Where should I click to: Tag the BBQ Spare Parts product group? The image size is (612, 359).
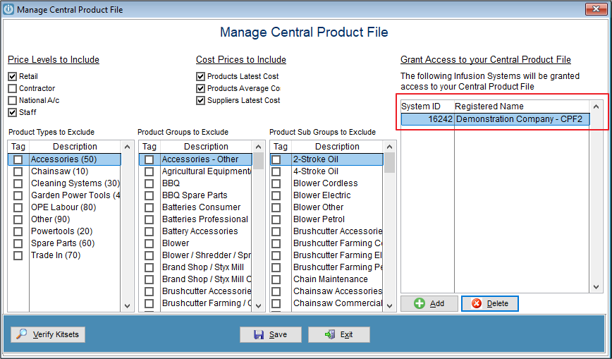coord(149,195)
